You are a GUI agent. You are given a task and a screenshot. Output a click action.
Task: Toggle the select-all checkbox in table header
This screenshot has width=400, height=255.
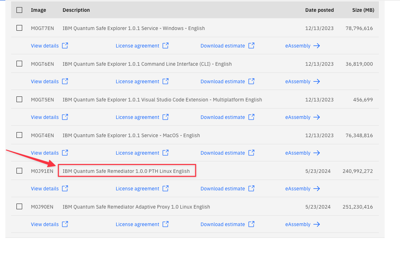point(19,10)
